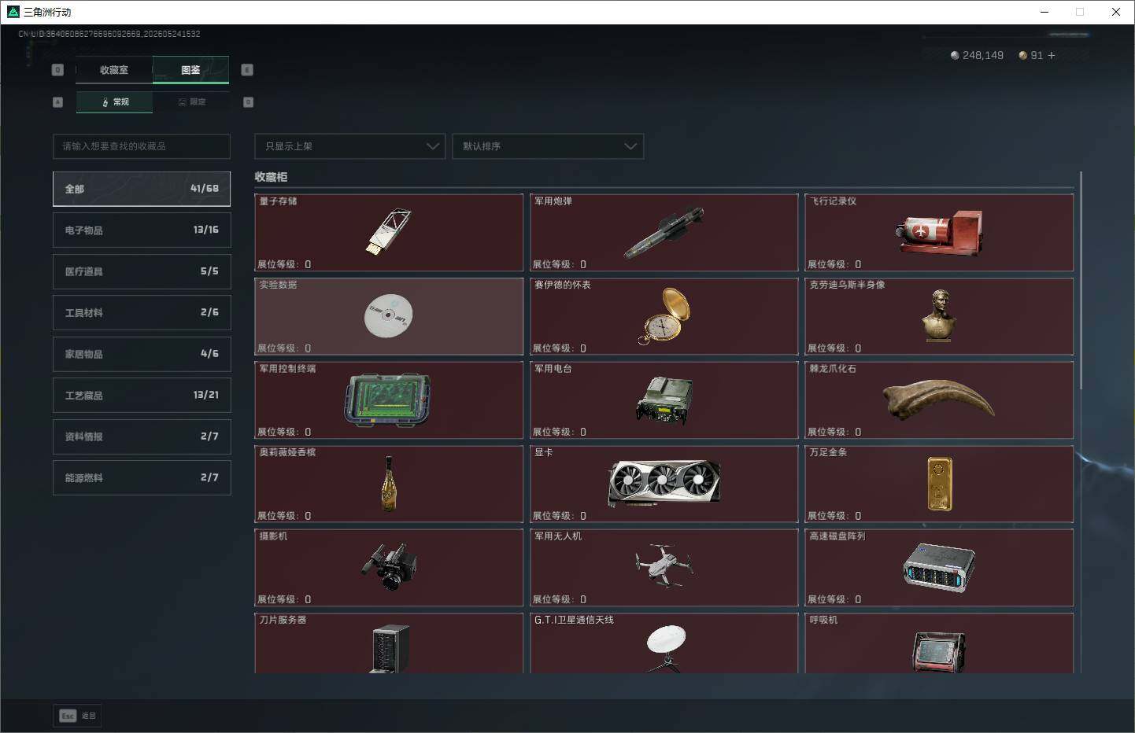Click the 248,149 silver balance
The image size is (1135, 733).
[983, 56]
